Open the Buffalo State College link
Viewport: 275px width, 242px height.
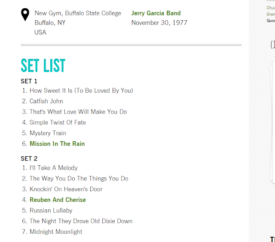[x=93, y=13]
